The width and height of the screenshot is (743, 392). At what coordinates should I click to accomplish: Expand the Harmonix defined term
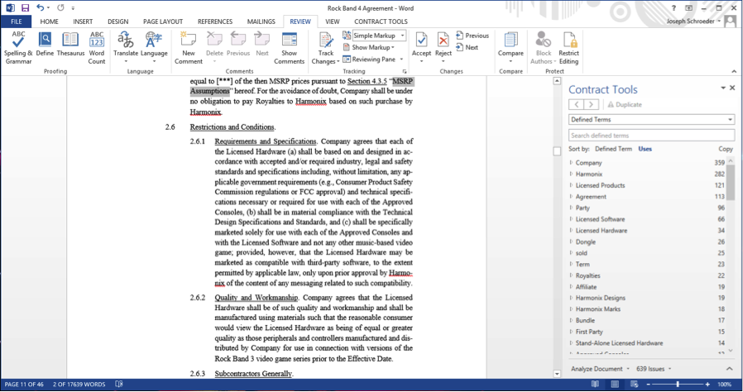pos(571,174)
